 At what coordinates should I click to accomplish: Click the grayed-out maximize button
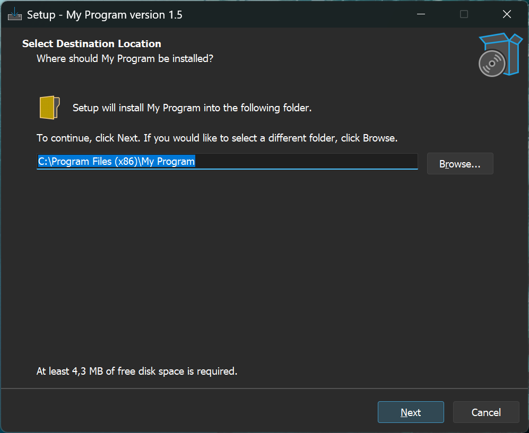point(464,14)
